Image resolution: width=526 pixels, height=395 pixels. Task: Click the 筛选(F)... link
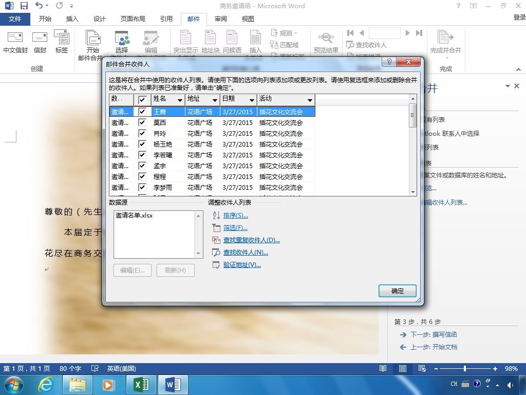235,228
